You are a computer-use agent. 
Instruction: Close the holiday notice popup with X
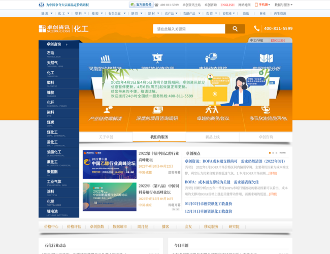click(x=261, y=73)
